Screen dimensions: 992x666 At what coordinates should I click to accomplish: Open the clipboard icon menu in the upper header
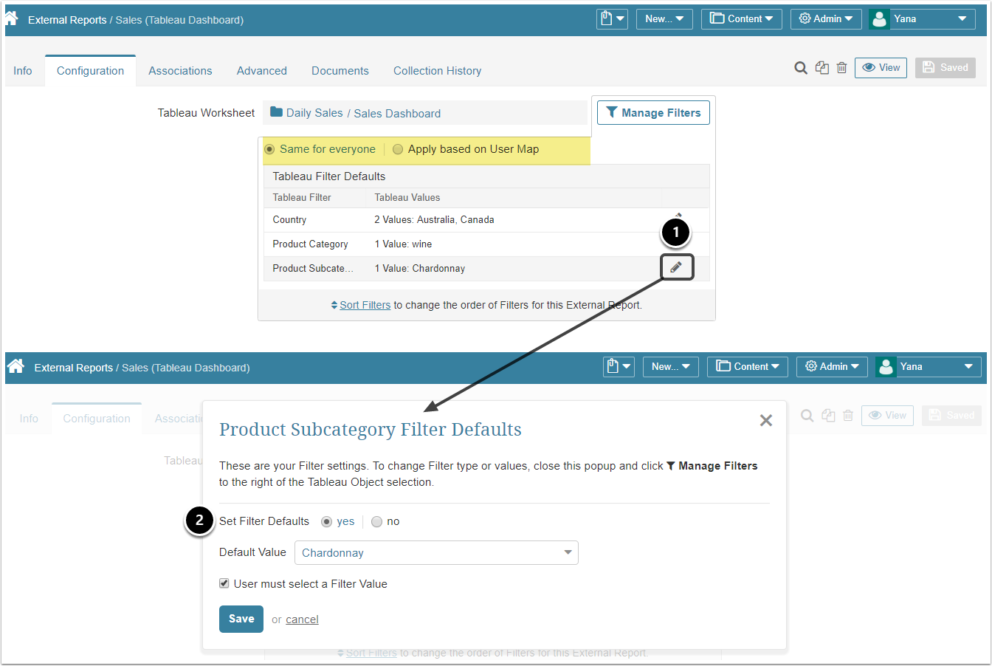(x=612, y=19)
